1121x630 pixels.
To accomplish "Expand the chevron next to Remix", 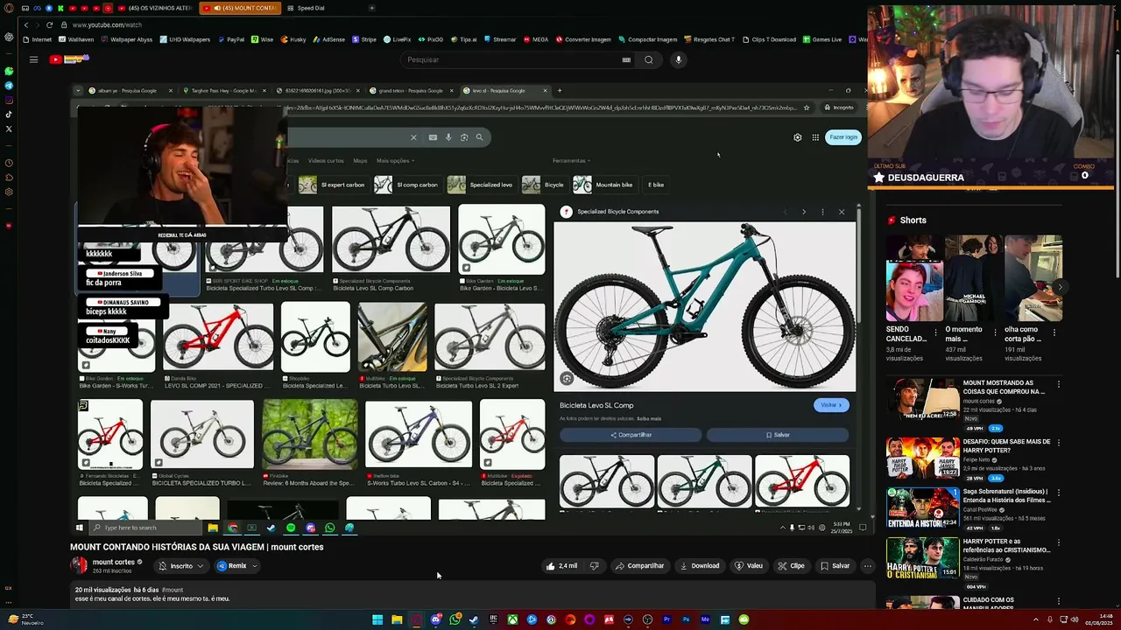I will point(255,566).
